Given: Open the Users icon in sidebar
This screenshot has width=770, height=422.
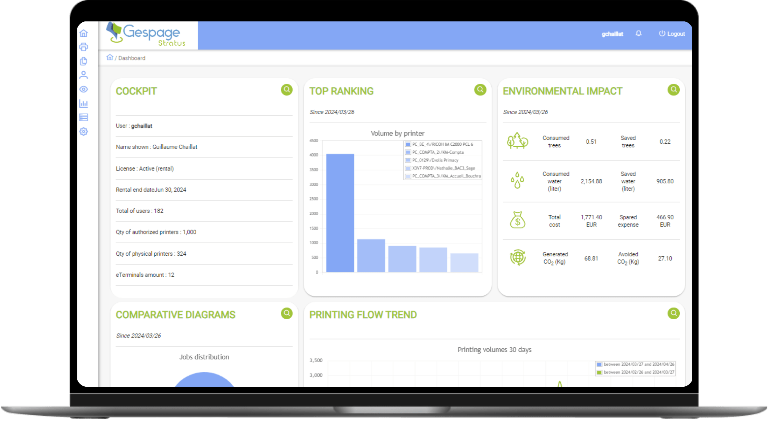Looking at the screenshot, I should (84, 75).
